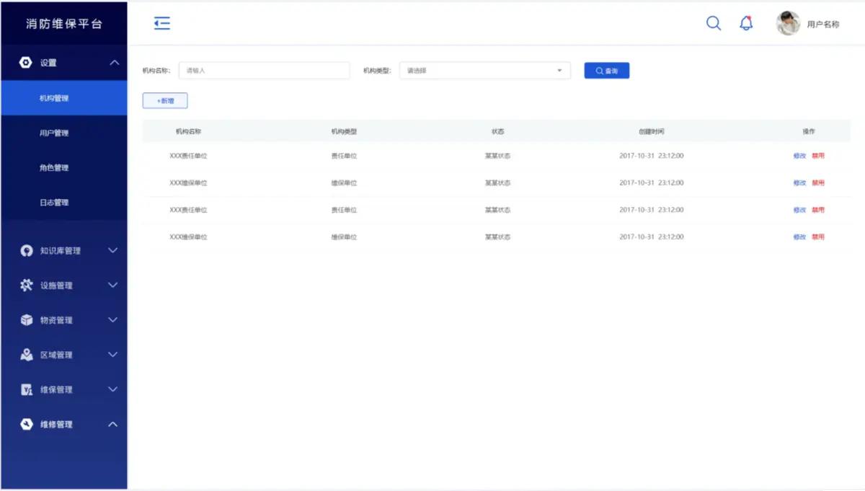Click the 知识库管理 icon in sidebar
865x491 pixels.
tap(27, 251)
